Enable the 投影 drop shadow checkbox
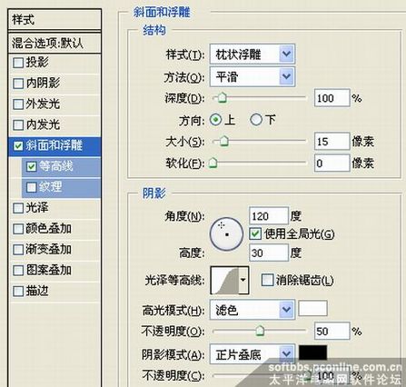This screenshot has height=387, width=406. pyautogui.click(x=18, y=63)
